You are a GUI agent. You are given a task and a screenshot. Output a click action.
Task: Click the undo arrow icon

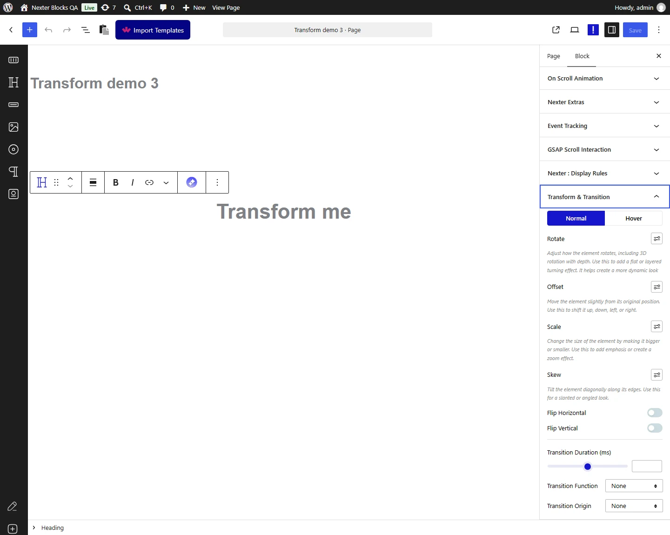point(48,30)
